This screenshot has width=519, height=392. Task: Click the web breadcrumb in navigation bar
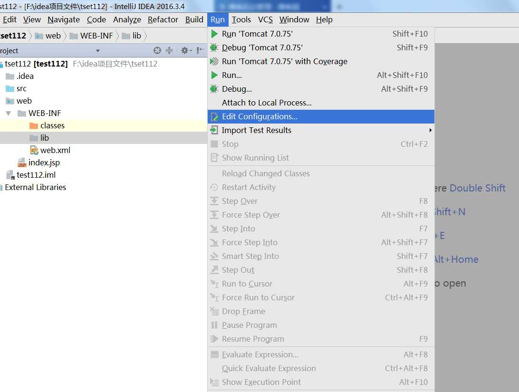point(48,36)
